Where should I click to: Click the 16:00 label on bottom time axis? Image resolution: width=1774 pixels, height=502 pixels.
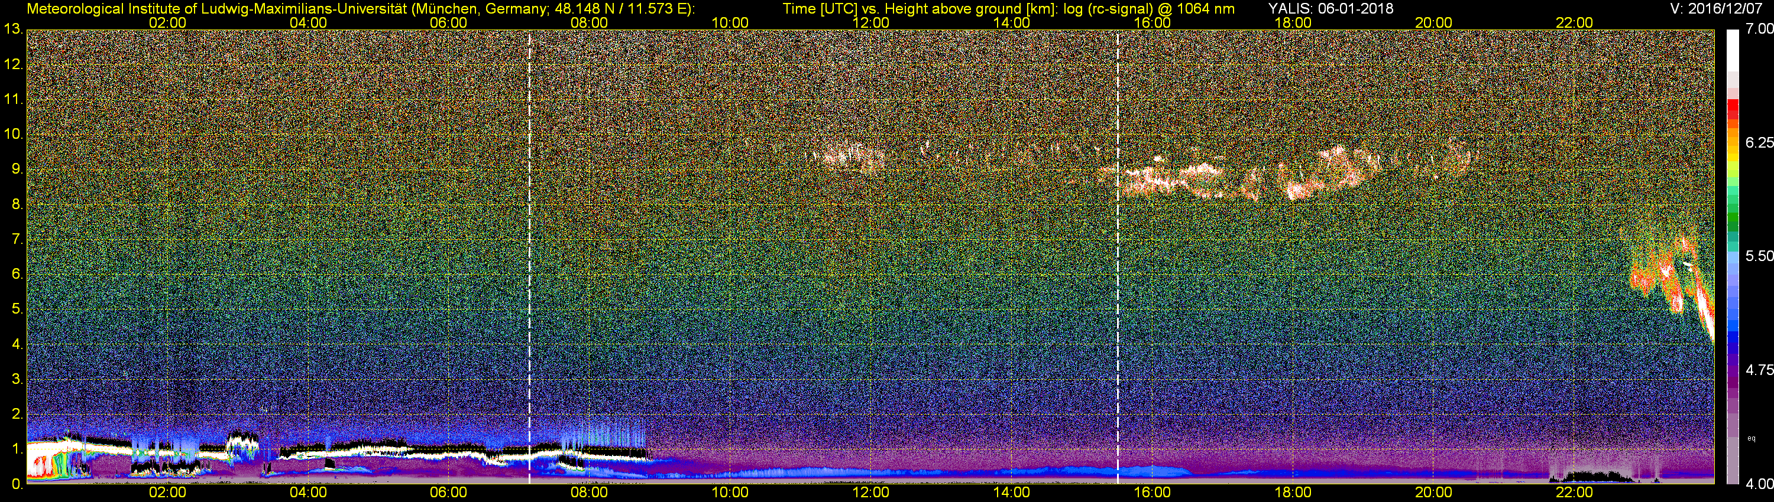[1152, 493]
